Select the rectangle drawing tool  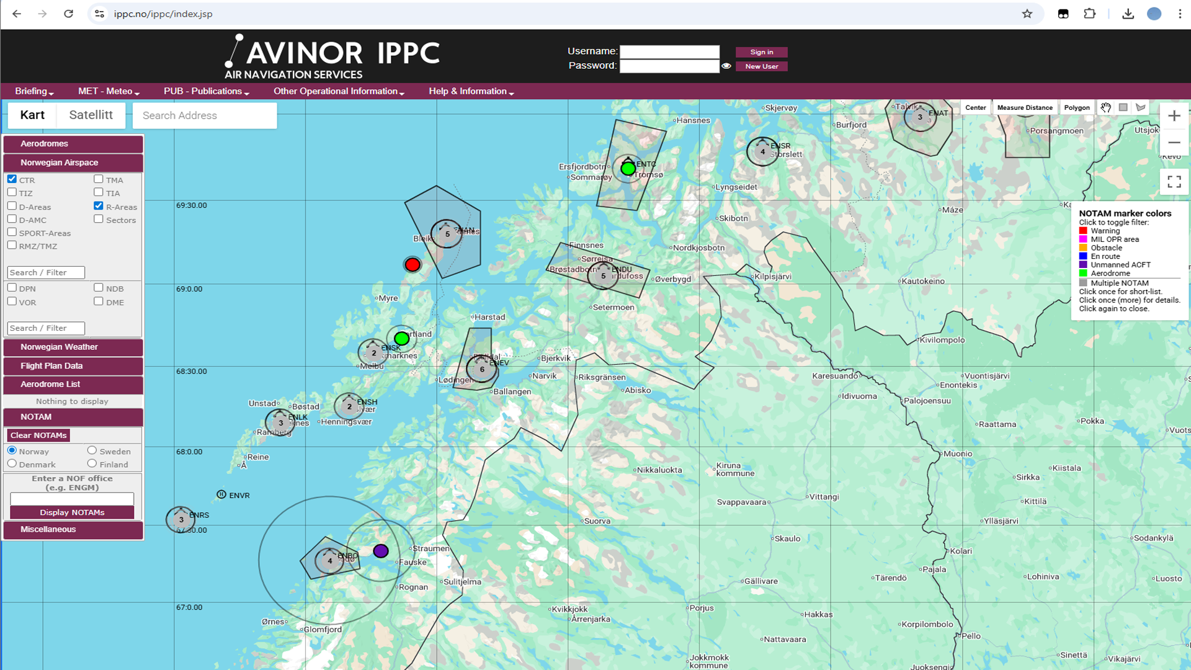(x=1123, y=107)
